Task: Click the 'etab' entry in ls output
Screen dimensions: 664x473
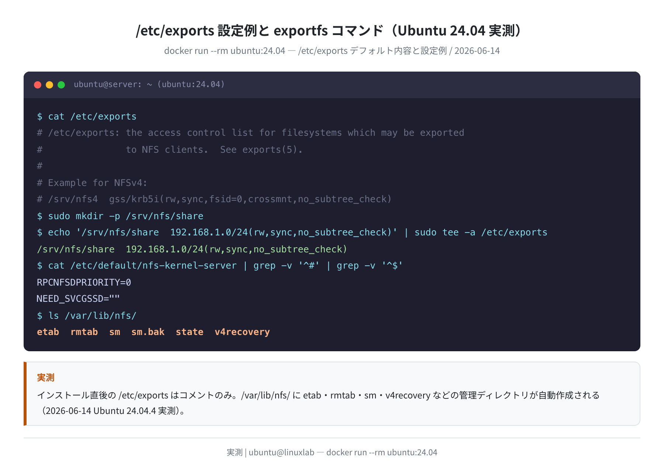Action: click(48, 332)
